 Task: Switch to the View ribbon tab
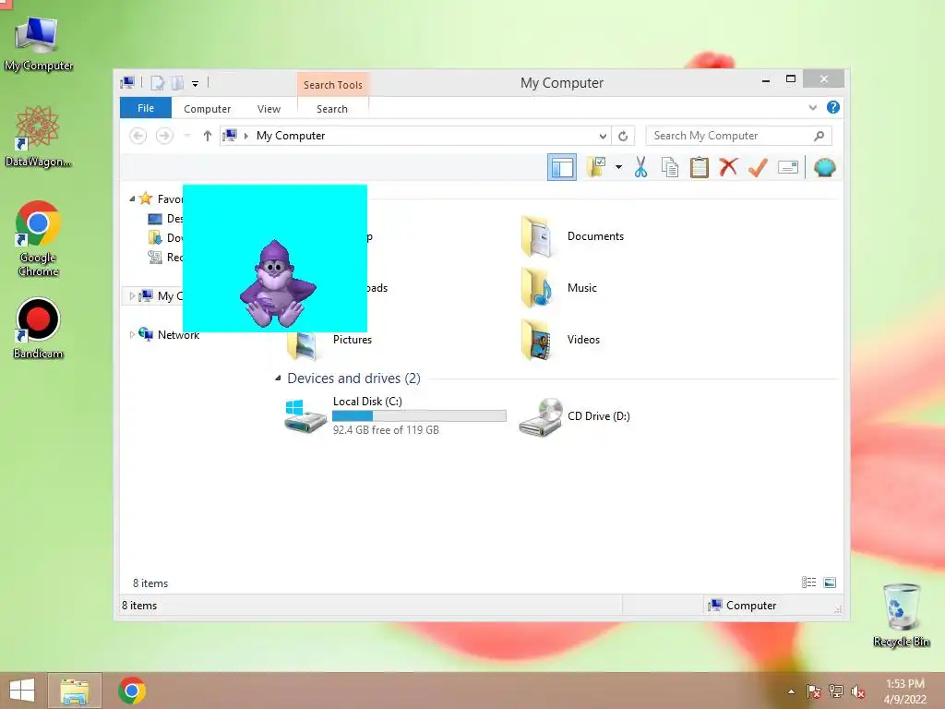coord(269,109)
